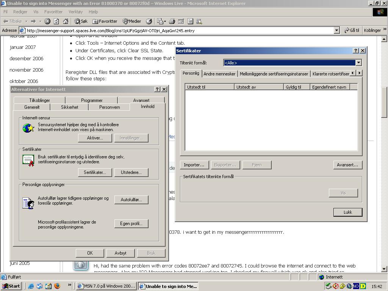Click into the address URL field
Image resolution: width=388 pixels, height=291 pixels.
point(180,30)
